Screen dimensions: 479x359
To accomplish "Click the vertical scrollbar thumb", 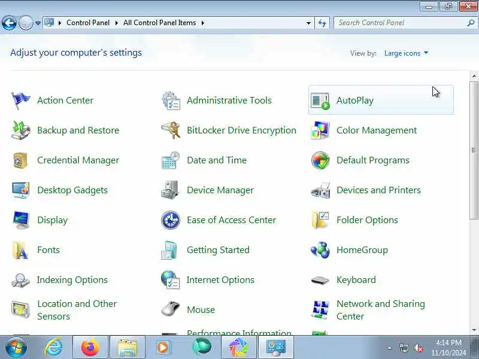I will click(x=474, y=150).
